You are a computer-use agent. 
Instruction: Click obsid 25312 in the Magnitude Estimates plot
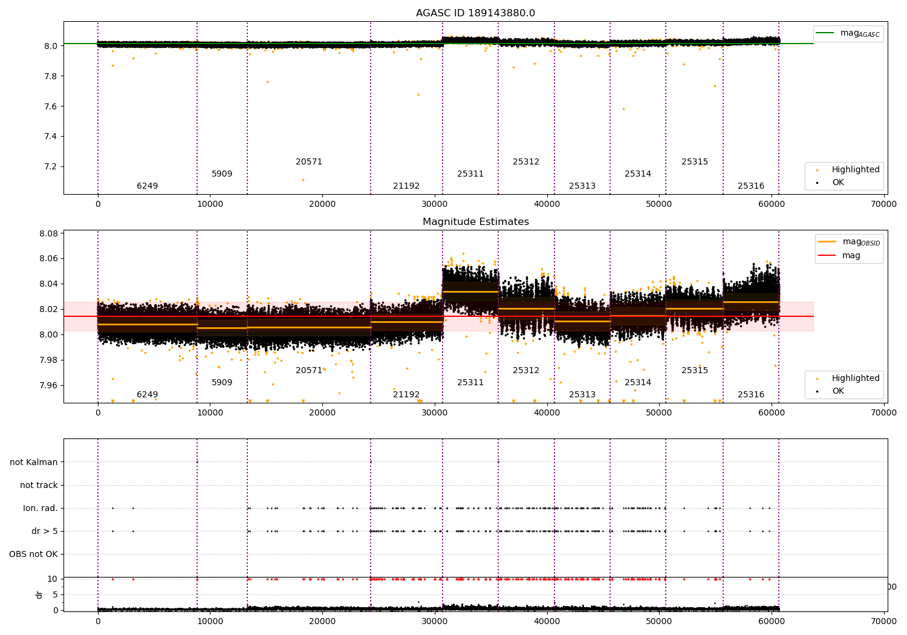pyautogui.click(x=526, y=371)
